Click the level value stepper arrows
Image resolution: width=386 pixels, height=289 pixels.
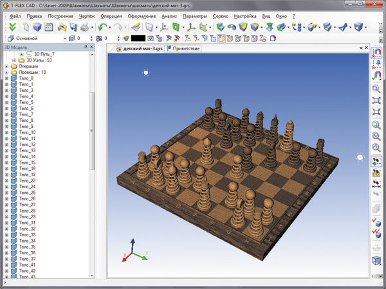pos(91,39)
